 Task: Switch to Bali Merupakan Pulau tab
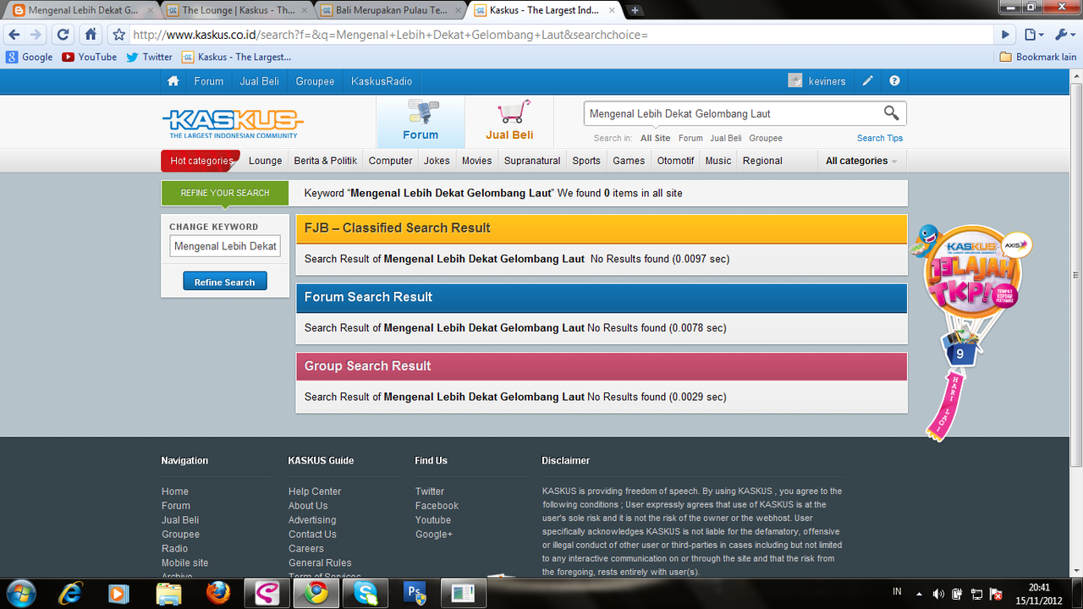[392, 10]
